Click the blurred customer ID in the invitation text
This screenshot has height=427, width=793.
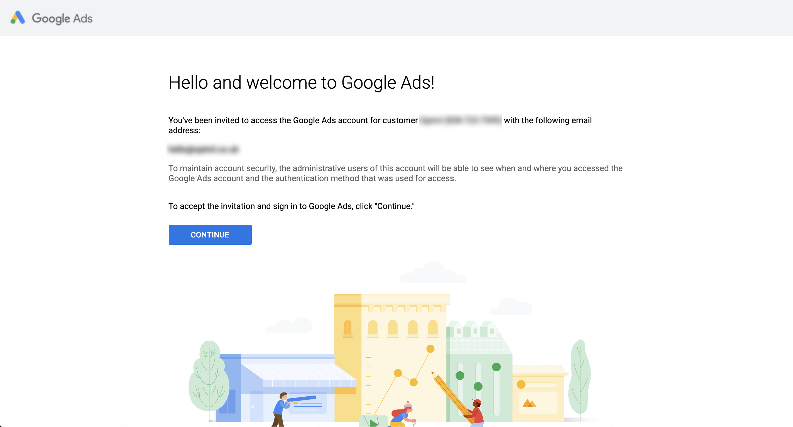click(x=460, y=120)
